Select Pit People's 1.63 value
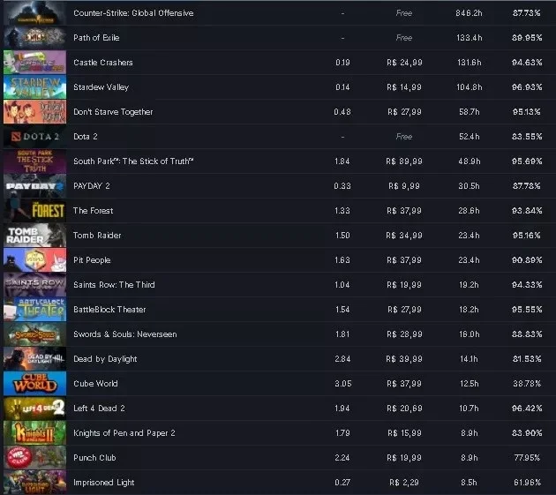 (x=342, y=260)
